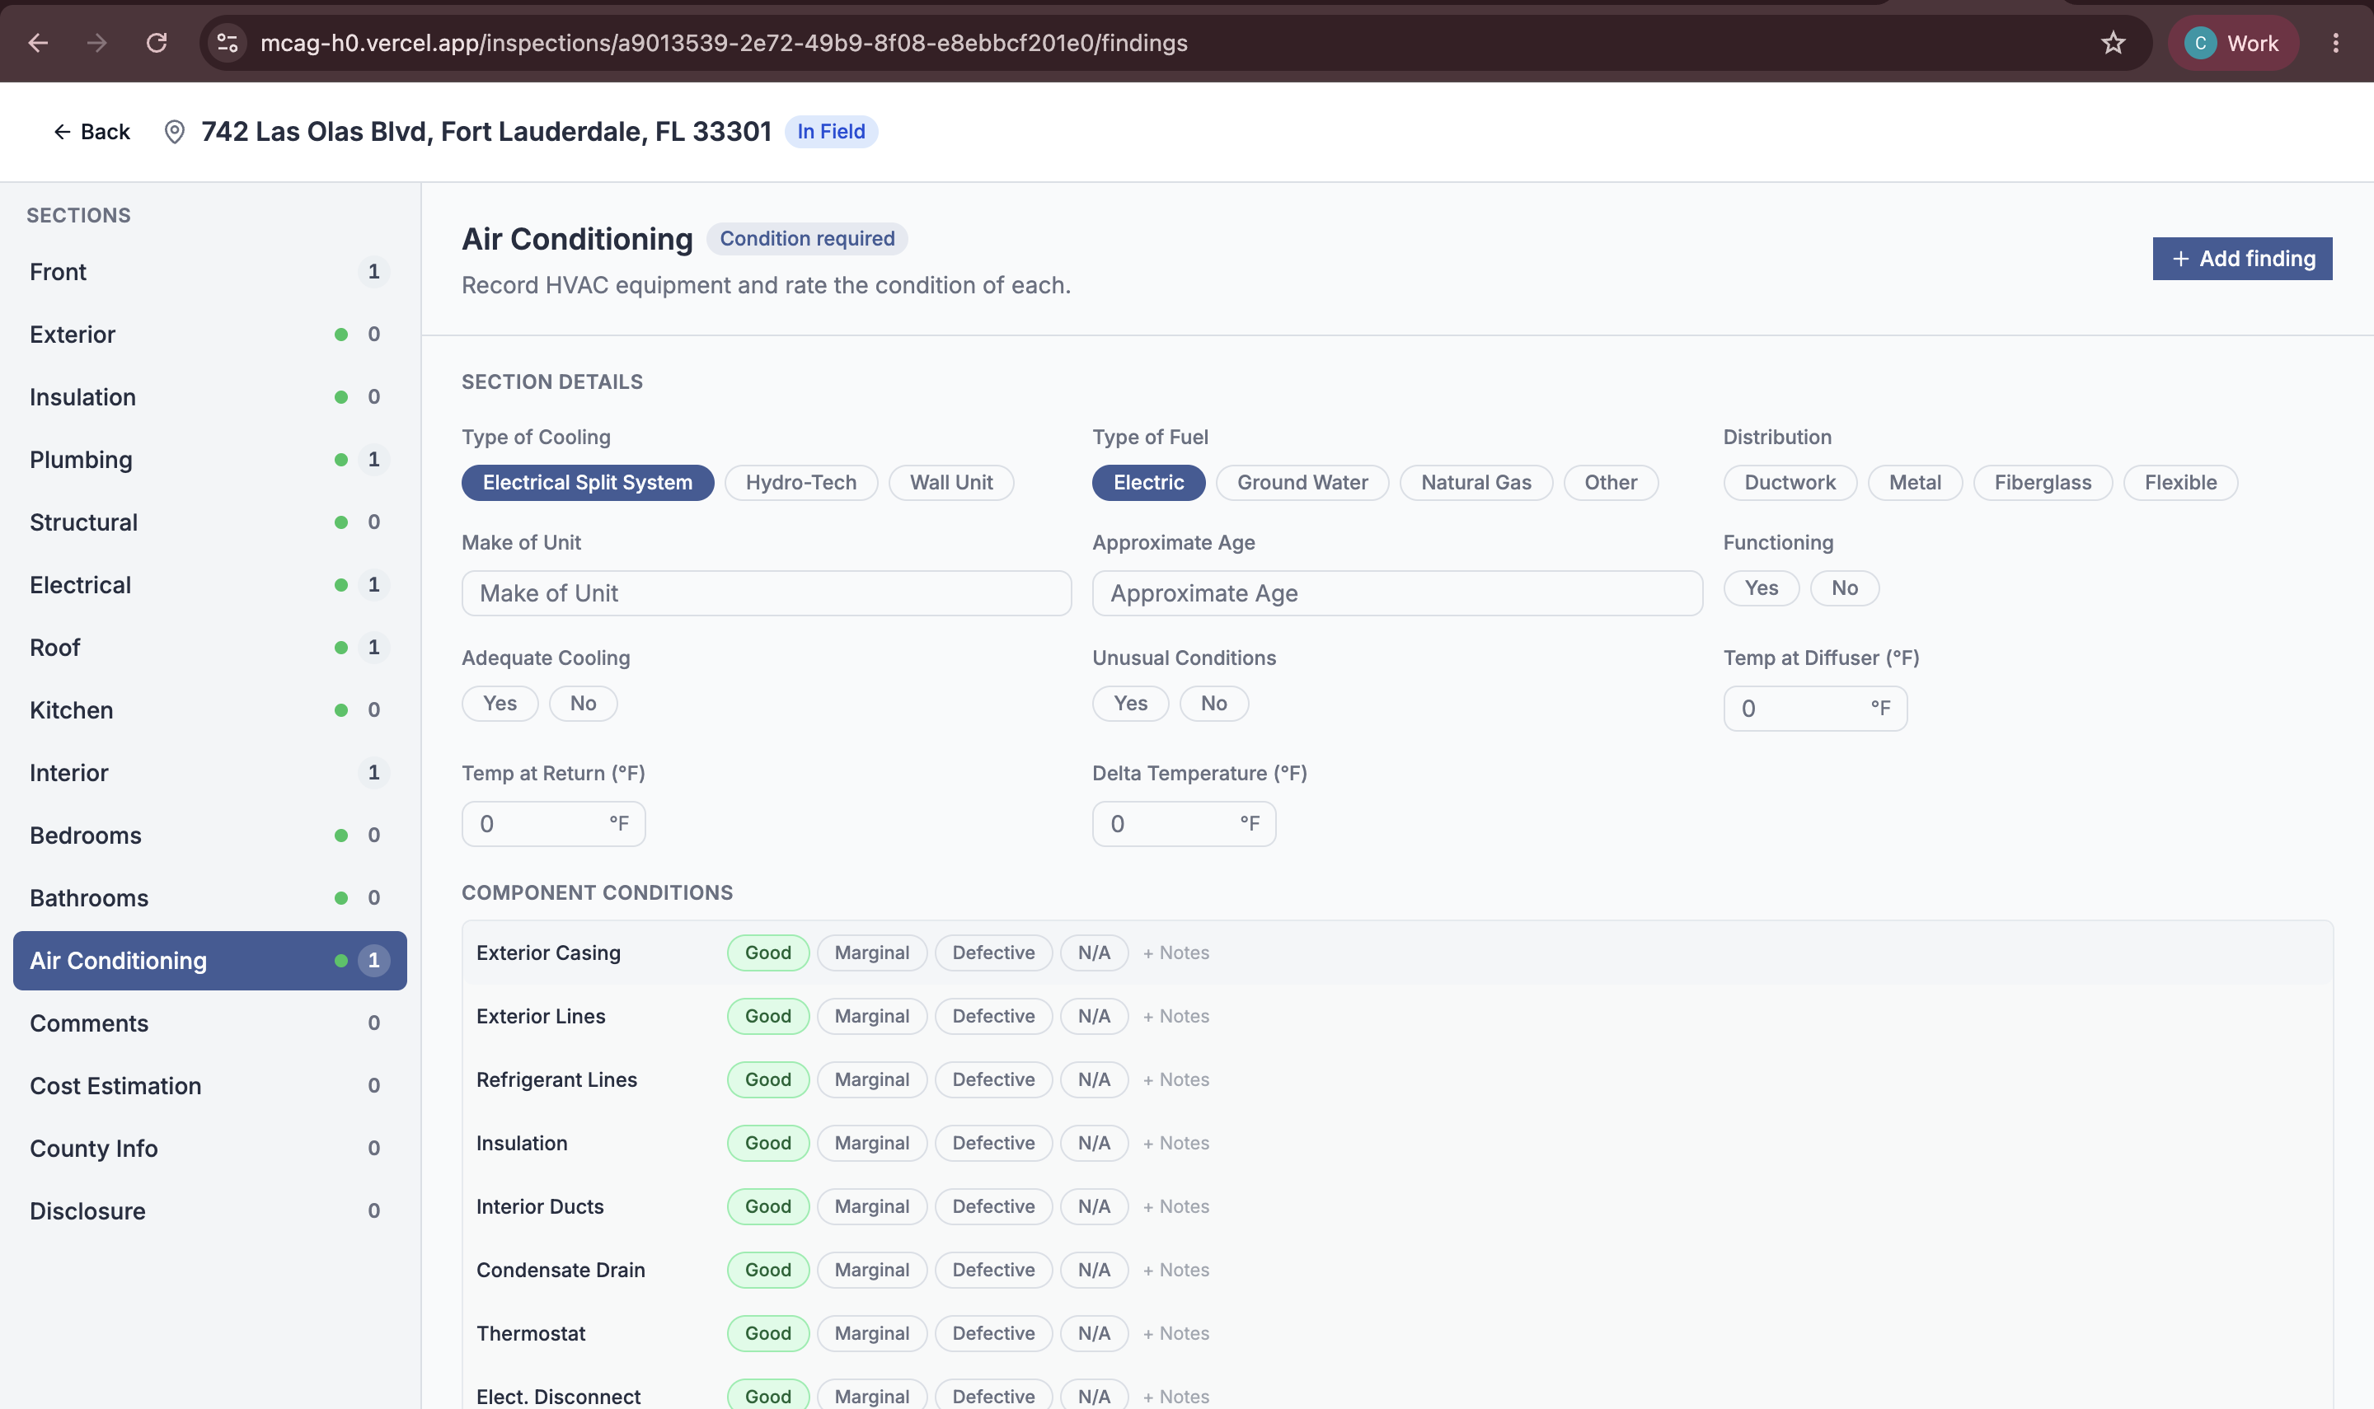Open the Roof section
The image size is (2374, 1409).
tap(210, 648)
